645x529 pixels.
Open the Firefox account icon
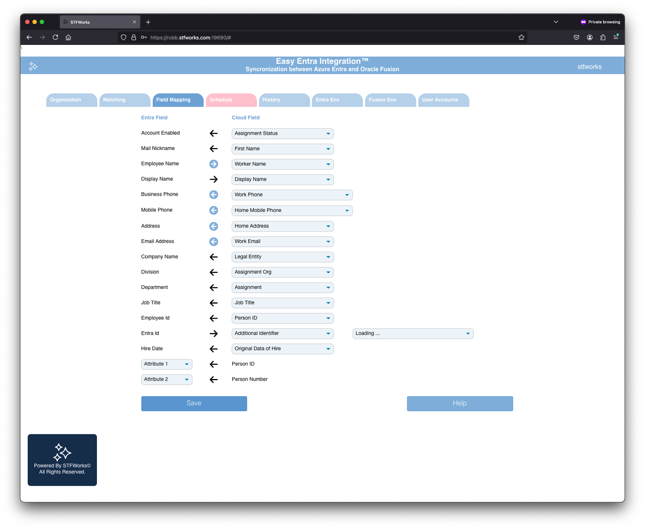tap(590, 37)
